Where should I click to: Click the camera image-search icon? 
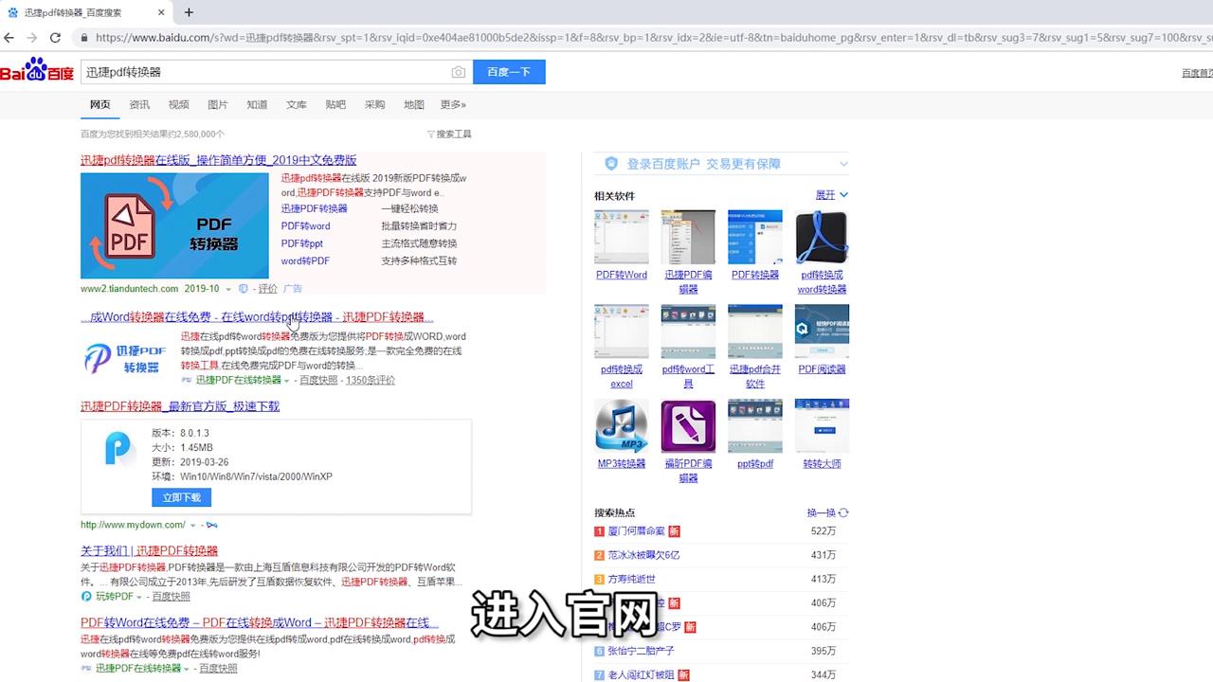coord(458,72)
